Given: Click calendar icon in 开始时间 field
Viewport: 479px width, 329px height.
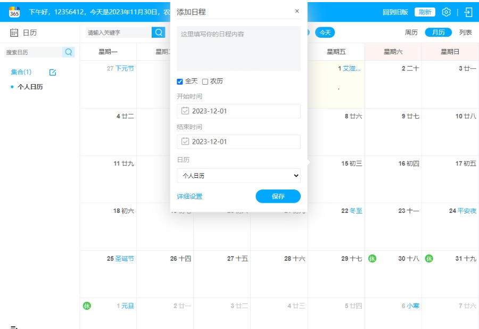Looking at the screenshot, I should point(185,111).
